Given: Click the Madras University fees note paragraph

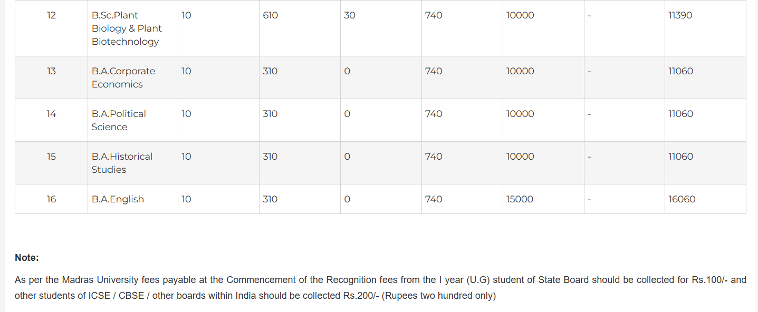Looking at the screenshot, I should pos(380,288).
